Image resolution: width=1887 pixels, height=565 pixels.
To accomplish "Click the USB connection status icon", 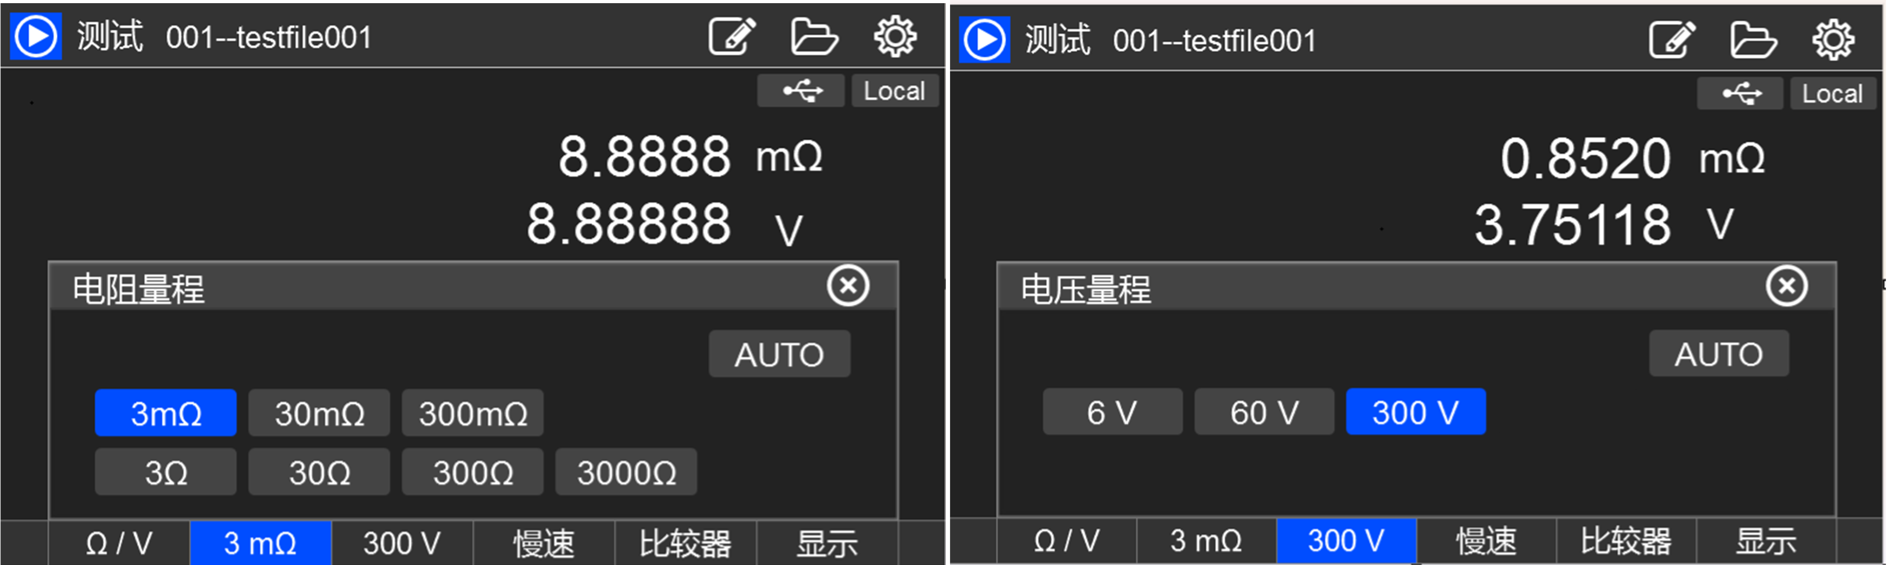I will 800,91.
